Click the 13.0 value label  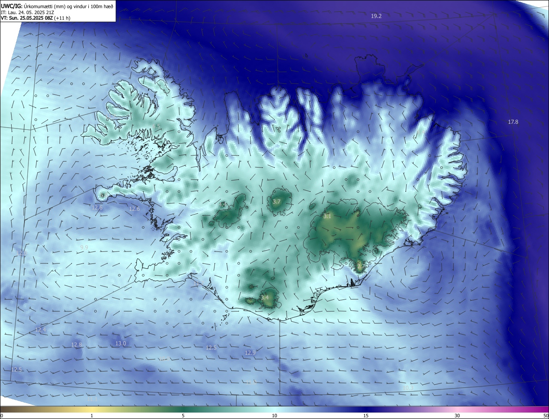click(x=121, y=344)
